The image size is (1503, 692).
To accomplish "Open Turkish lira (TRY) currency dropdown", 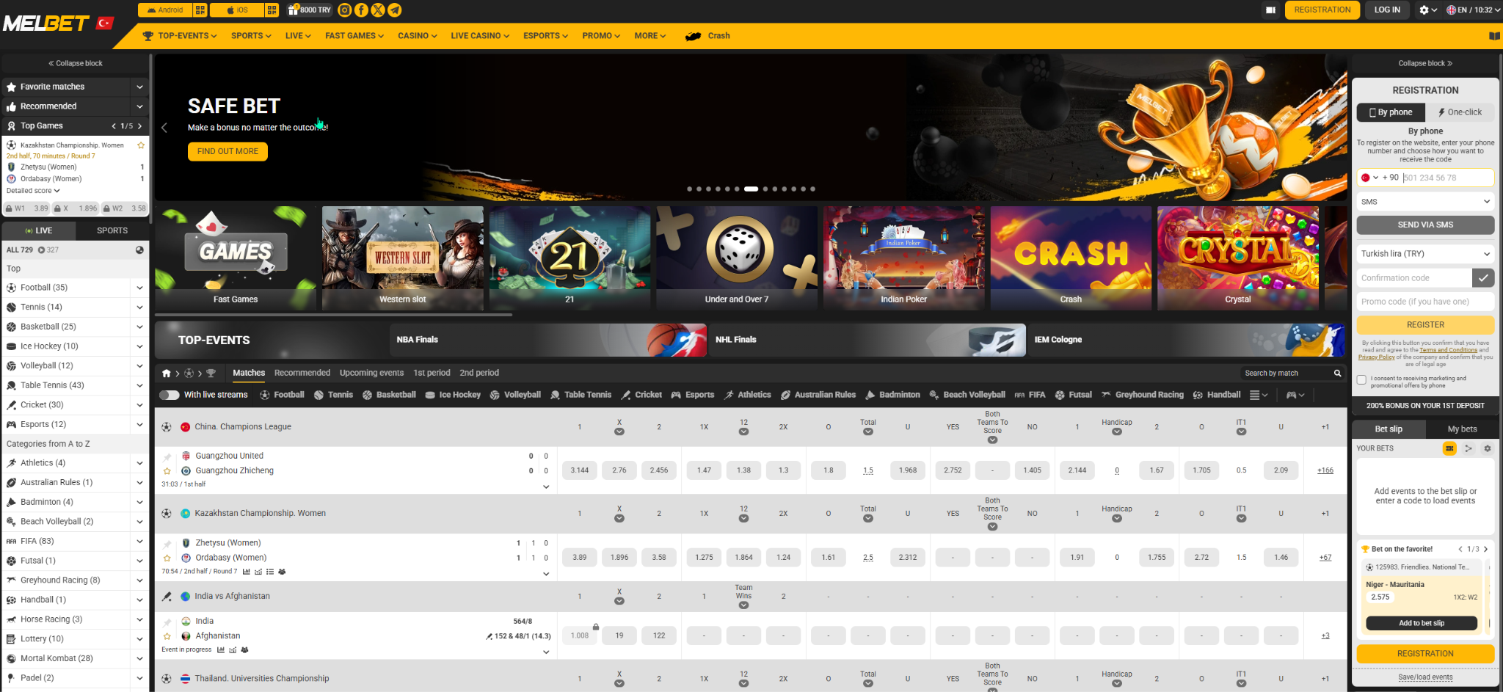I will [1425, 254].
